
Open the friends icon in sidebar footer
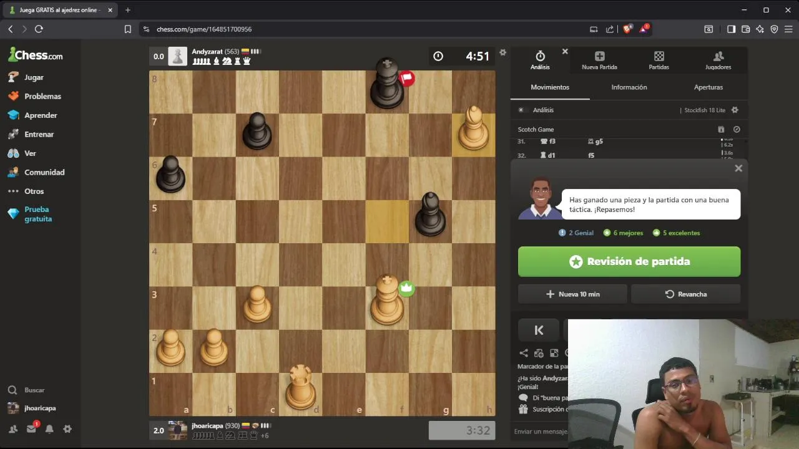(13, 429)
